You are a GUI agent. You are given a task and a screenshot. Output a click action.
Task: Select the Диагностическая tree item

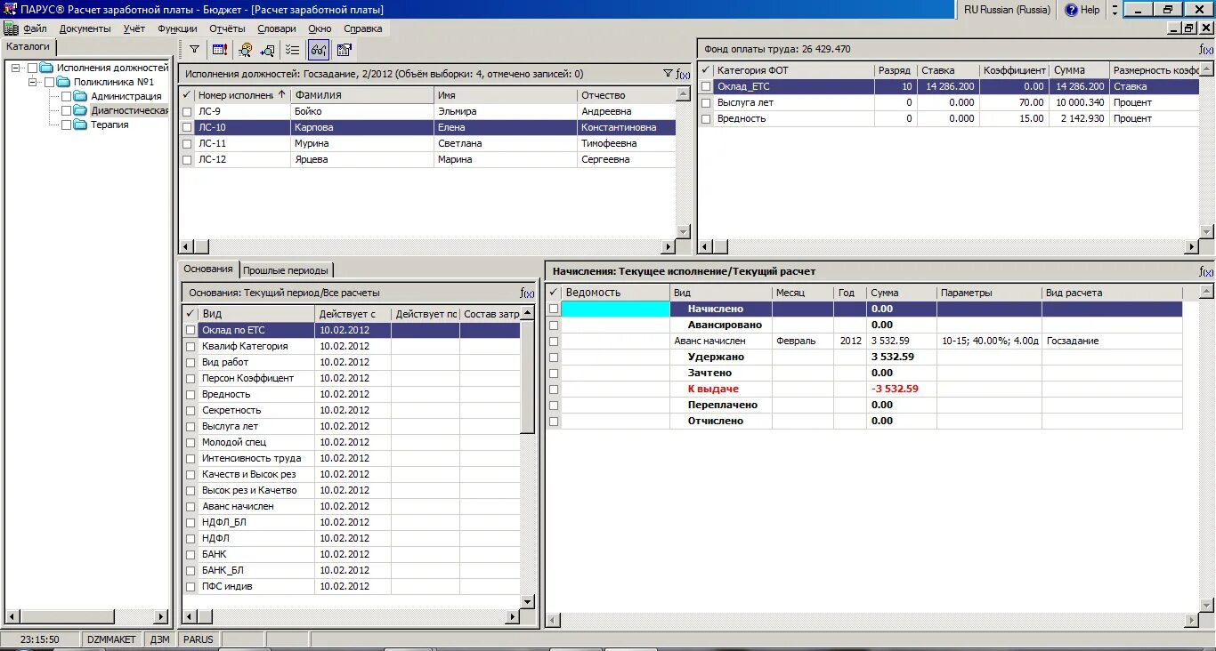click(x=130, y=110)
